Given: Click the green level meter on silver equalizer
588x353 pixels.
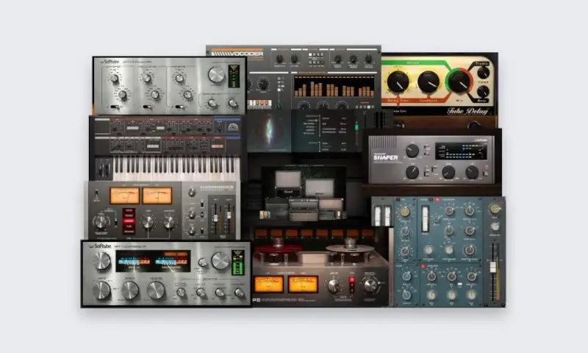Looking at the screenshot, I should click(234, 76).
